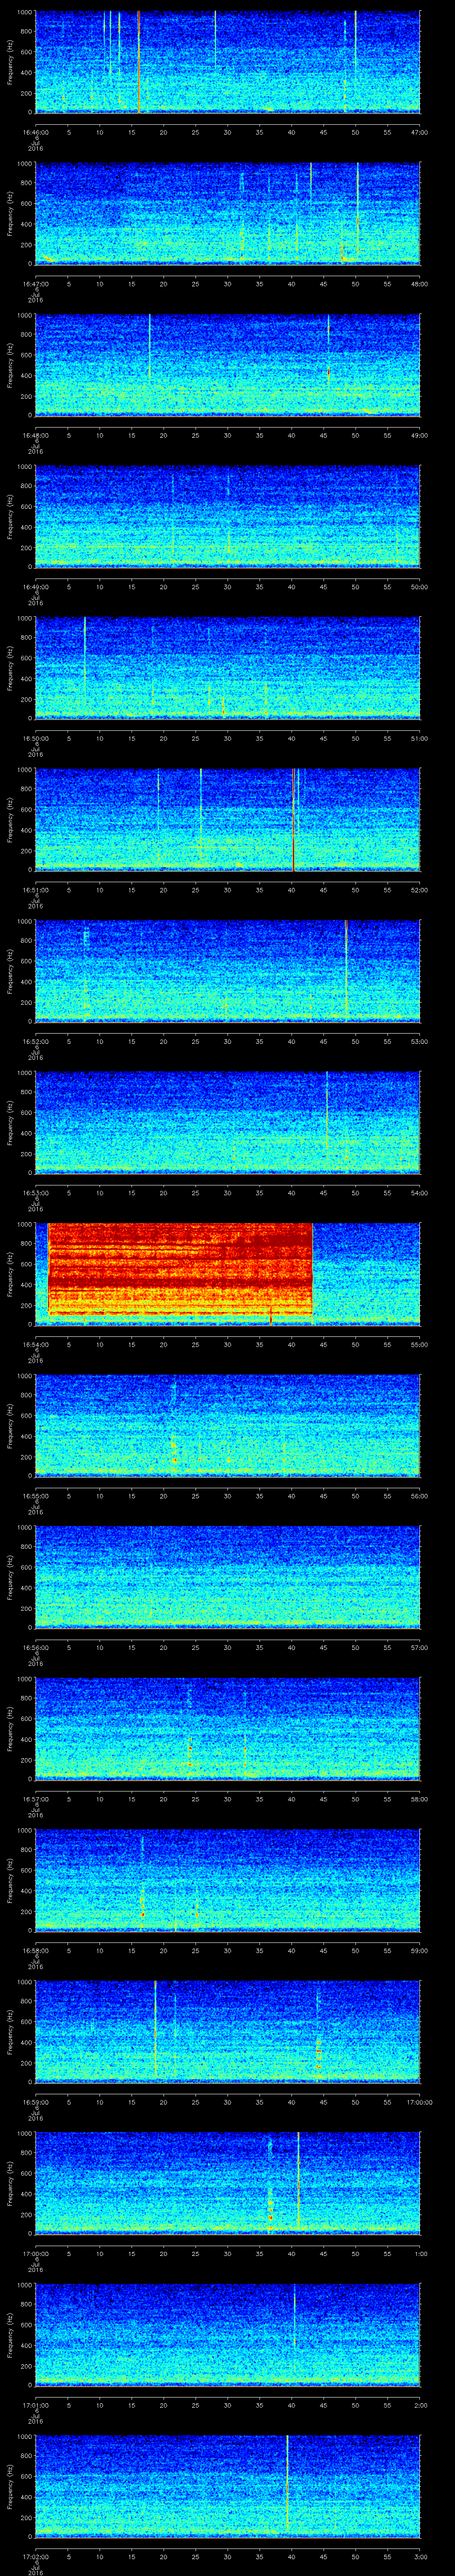The width and height of the screenshot is (455, 2576).
Task: Click the 53:00 end time label
Action: pyautogui.click(x=419, y=1042)
